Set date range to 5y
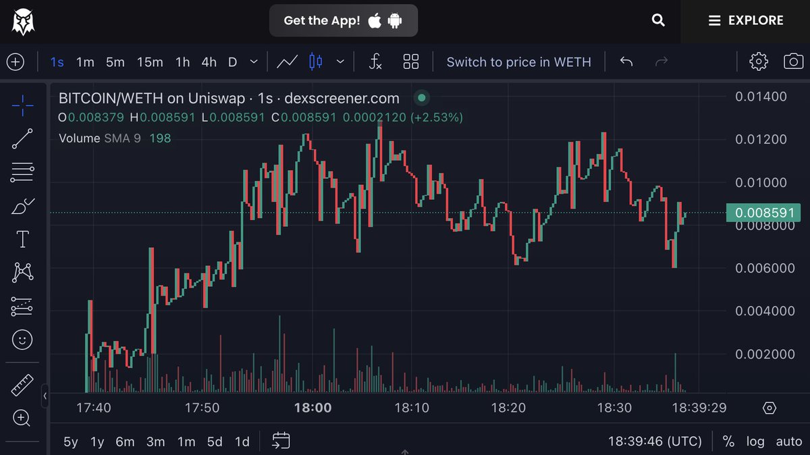 [x=71, y=441]
